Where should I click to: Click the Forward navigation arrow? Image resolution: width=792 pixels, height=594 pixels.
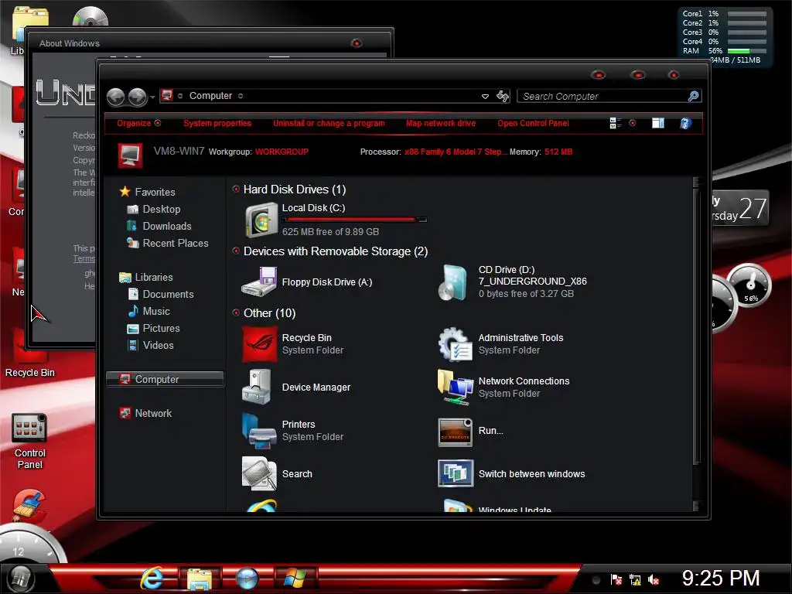pos(138,97)
